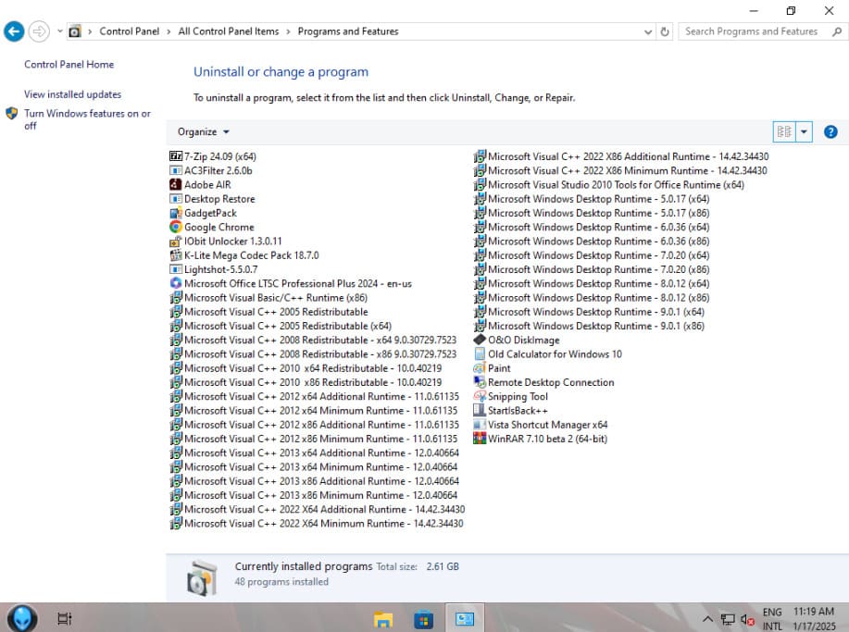Click the GadgetPack program icon
849x632 pixels.
[175, 213]
